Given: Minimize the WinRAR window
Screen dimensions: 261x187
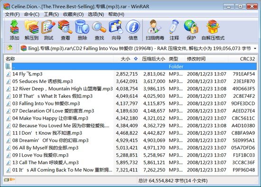Looking at the screenshot, I should click(229, 7).
